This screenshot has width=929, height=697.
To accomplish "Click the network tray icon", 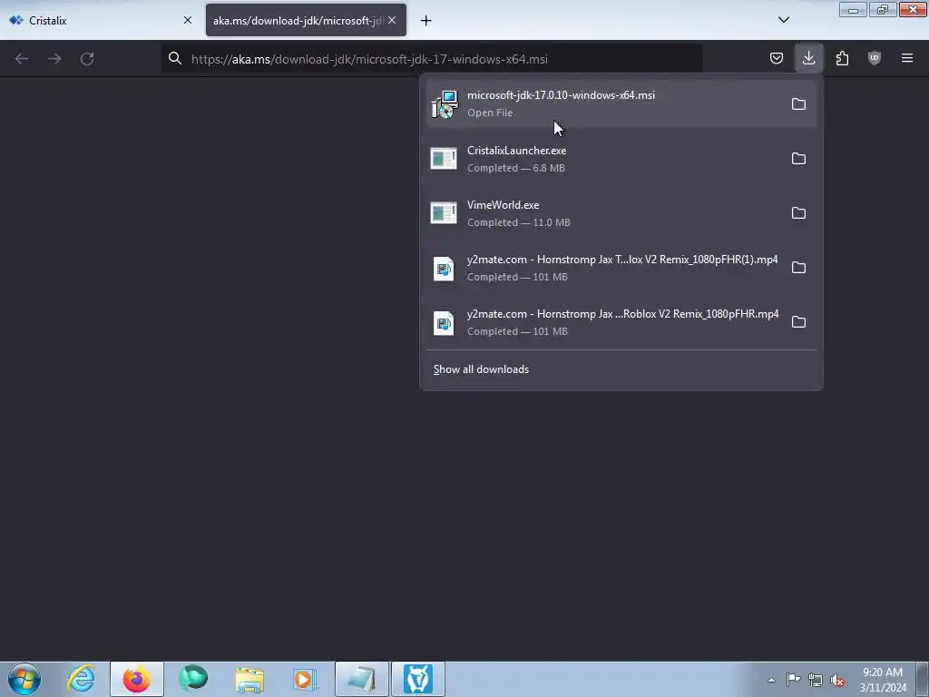I will [x=816, y=680].
